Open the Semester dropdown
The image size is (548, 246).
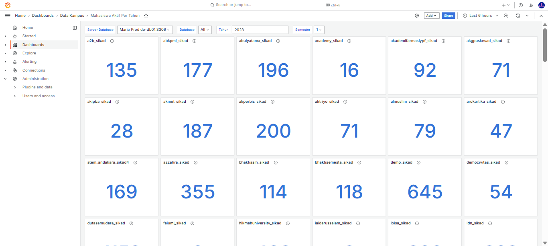point(319,30)
